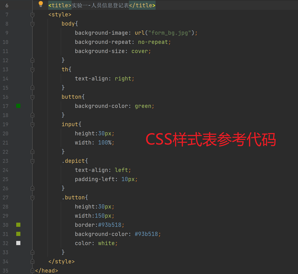Collapse the body rule fold on line 8
The width and height of the screenshot is (298, 274).
32,24
